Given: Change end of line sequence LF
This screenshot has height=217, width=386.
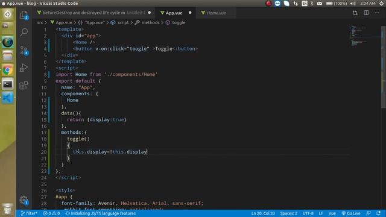Looking at the screenshot, I should [x=321, y=213].
